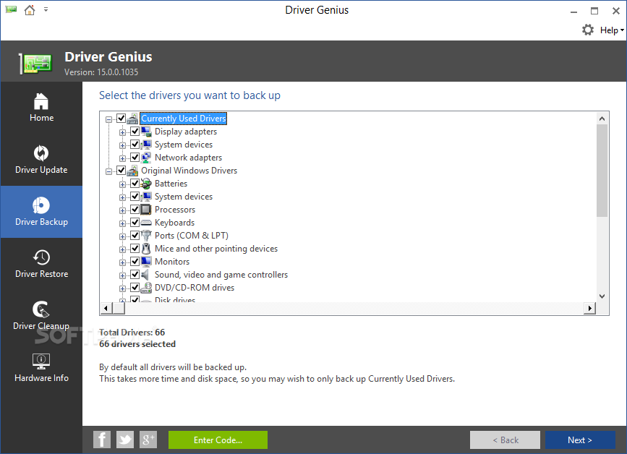Click the Monitors device icon
Viewport: 627px width, 454px height.
[x=146, y=262]
